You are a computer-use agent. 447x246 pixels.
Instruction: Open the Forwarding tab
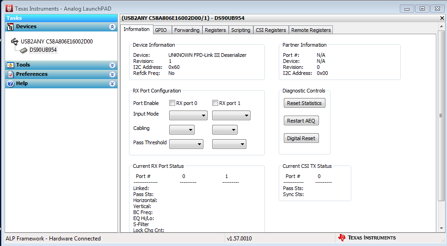click(187, 30)
